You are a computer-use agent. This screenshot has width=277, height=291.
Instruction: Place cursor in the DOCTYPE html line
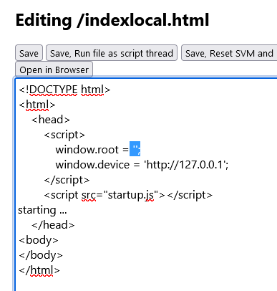64,90
